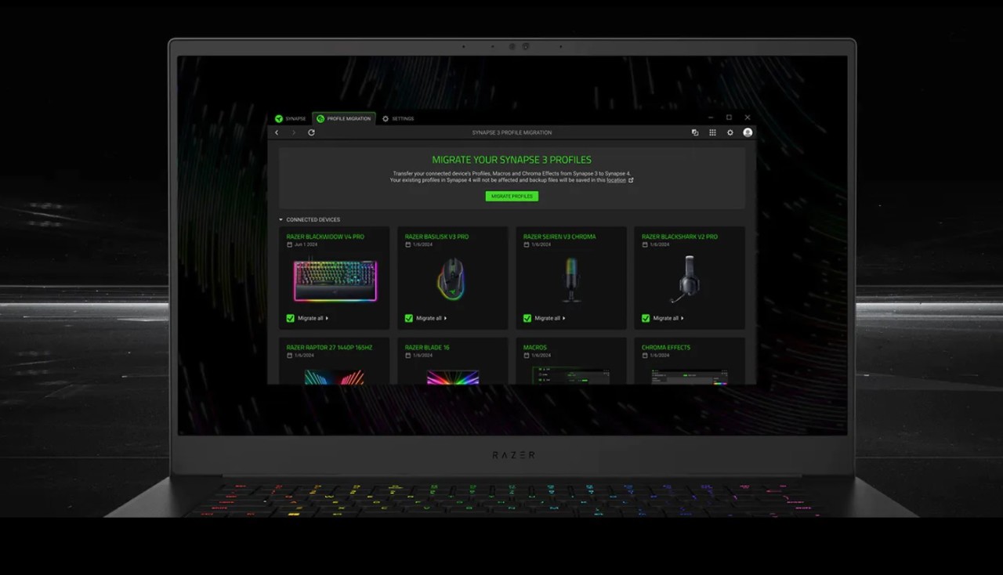1003x575 pixels.
Task: Switch to the Synapse tab
Action: pyautogui.click(x=290, y=118)
